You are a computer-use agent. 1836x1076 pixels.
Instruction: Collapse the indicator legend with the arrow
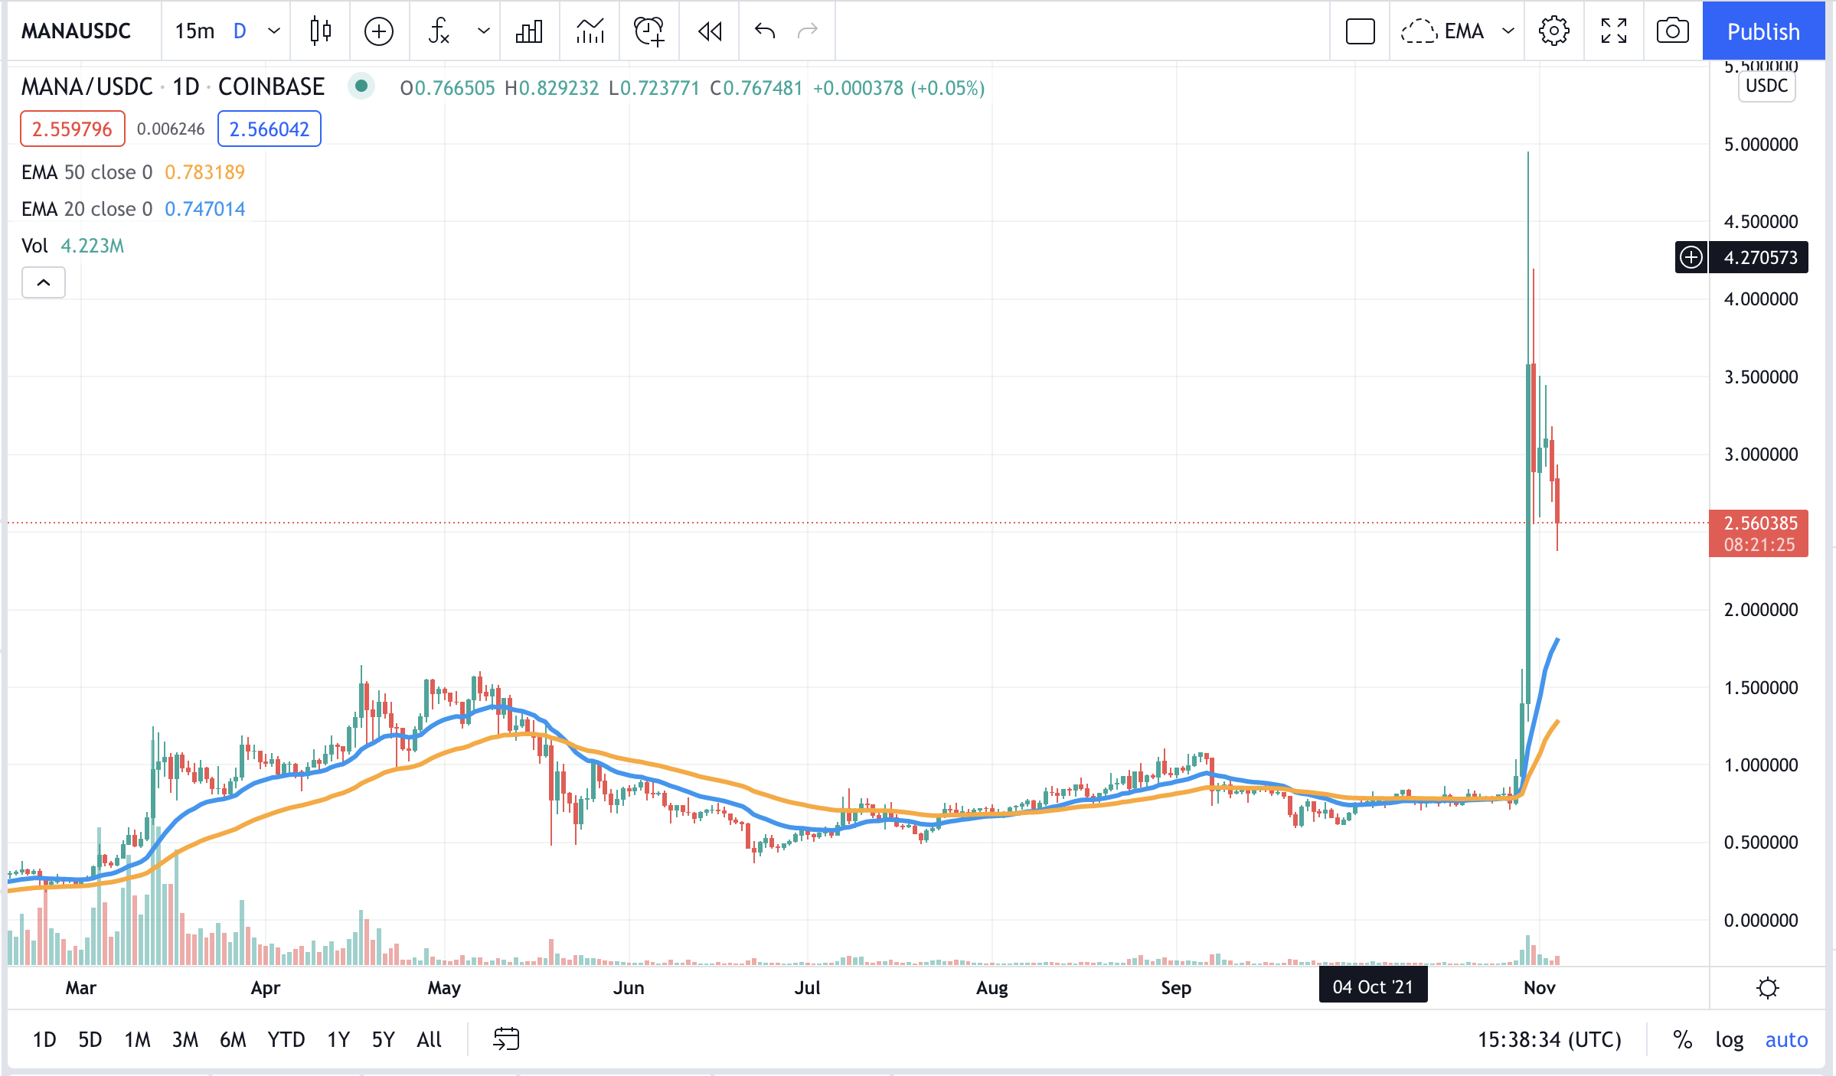[x=44, y=282]
